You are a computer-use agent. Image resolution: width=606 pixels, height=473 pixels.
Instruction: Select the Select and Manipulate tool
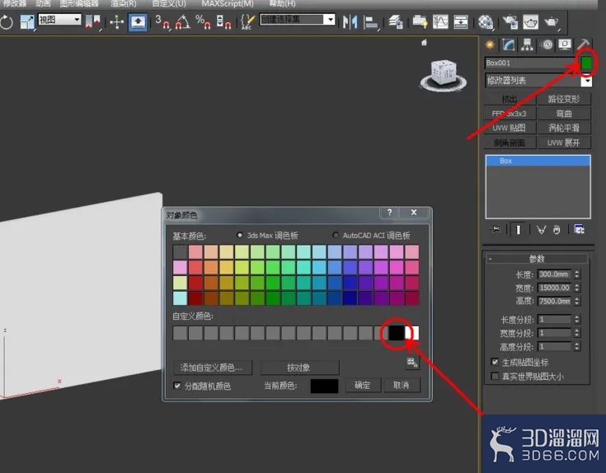pos(116,22)
